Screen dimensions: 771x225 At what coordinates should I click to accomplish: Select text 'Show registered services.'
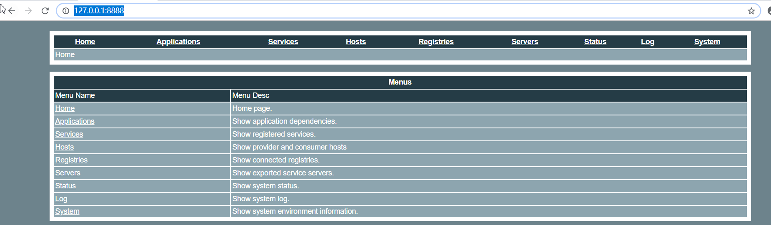pyautogui.click(x=274, y=134)
